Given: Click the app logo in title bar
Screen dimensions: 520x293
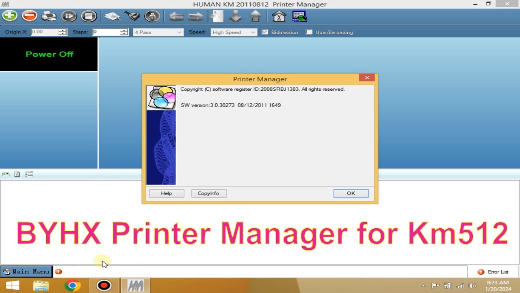Looking at the screenshot, I should coord(5,4).
